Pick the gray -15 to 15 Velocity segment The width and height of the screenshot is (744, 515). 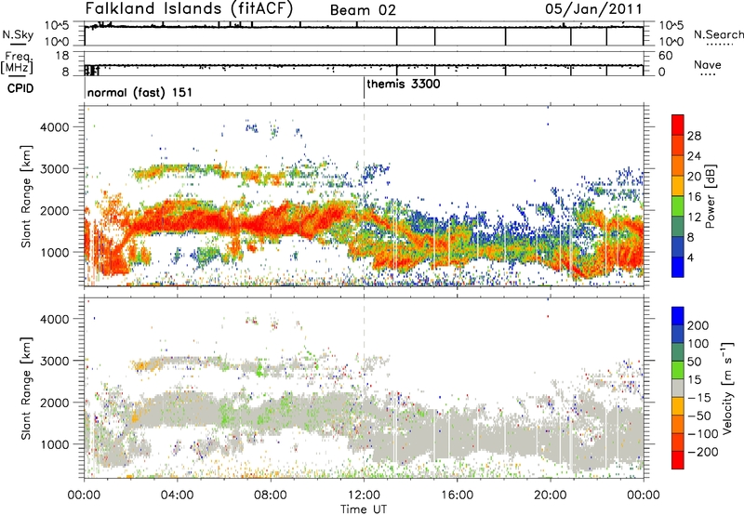pos(678,388)
